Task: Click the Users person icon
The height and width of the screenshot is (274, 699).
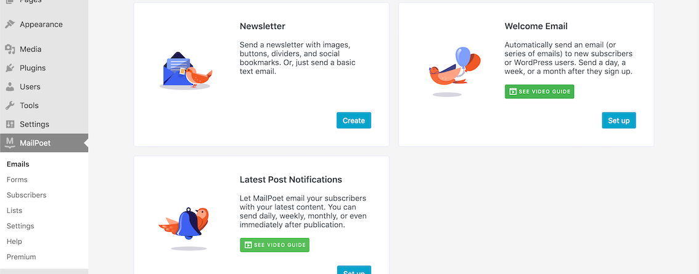Action: coord(10,87)
